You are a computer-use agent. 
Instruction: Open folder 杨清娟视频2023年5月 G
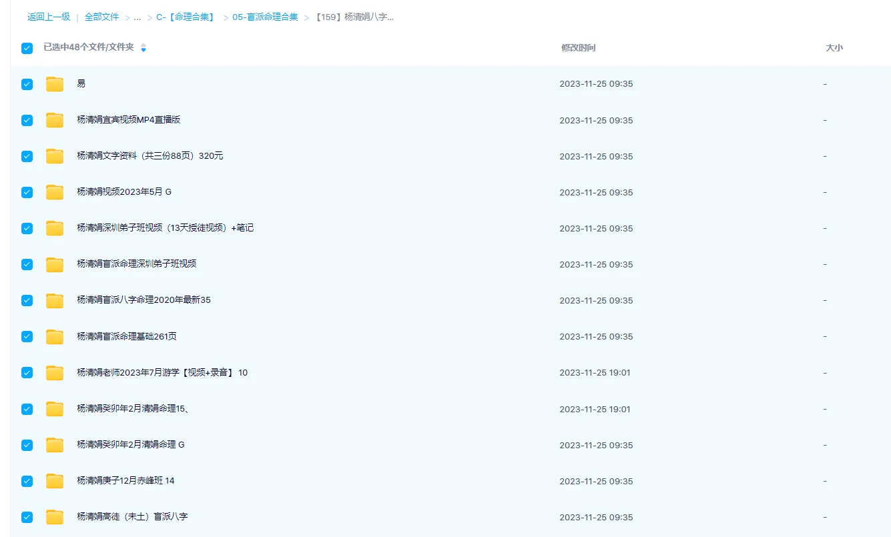point(124,192)
